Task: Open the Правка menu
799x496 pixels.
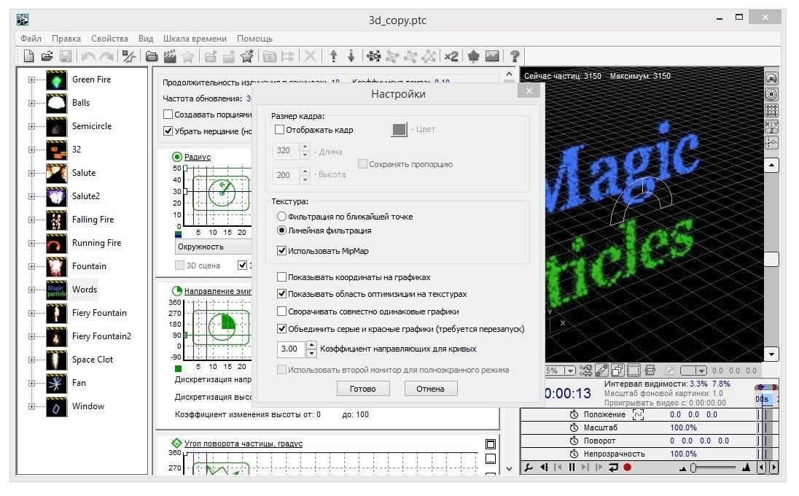Action: click(x=66, y=39)
